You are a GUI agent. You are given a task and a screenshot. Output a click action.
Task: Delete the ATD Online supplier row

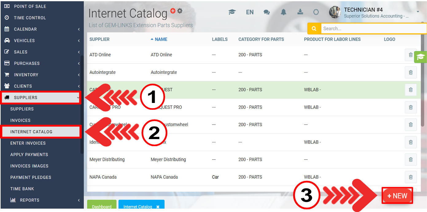(410, 55)
